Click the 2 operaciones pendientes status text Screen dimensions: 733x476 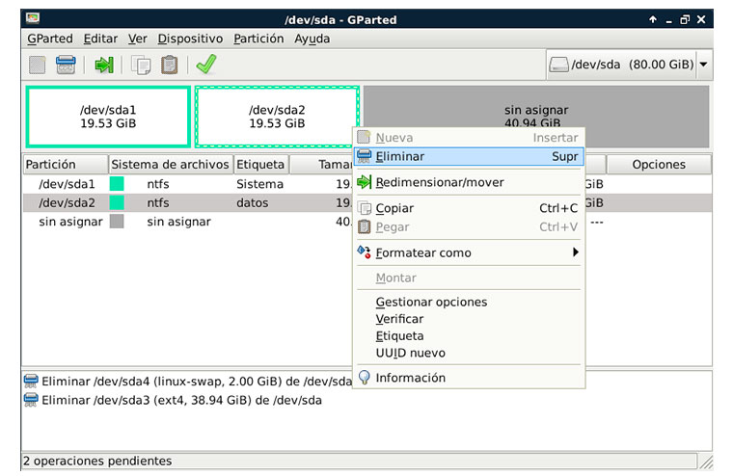(x=97, y=461)
